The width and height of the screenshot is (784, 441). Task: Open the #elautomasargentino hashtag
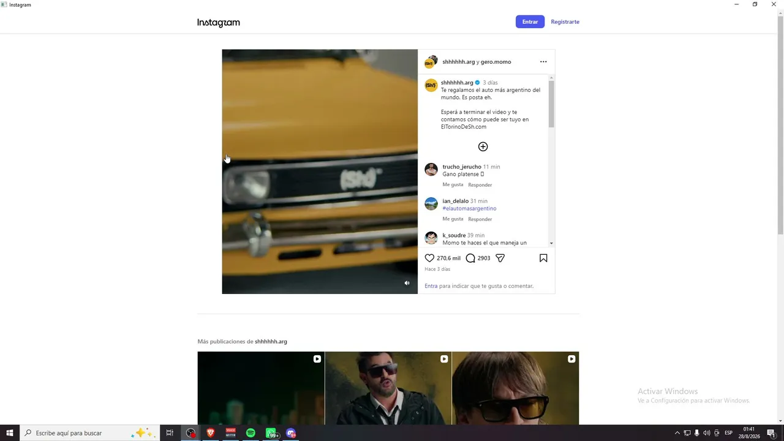(469, 208)
